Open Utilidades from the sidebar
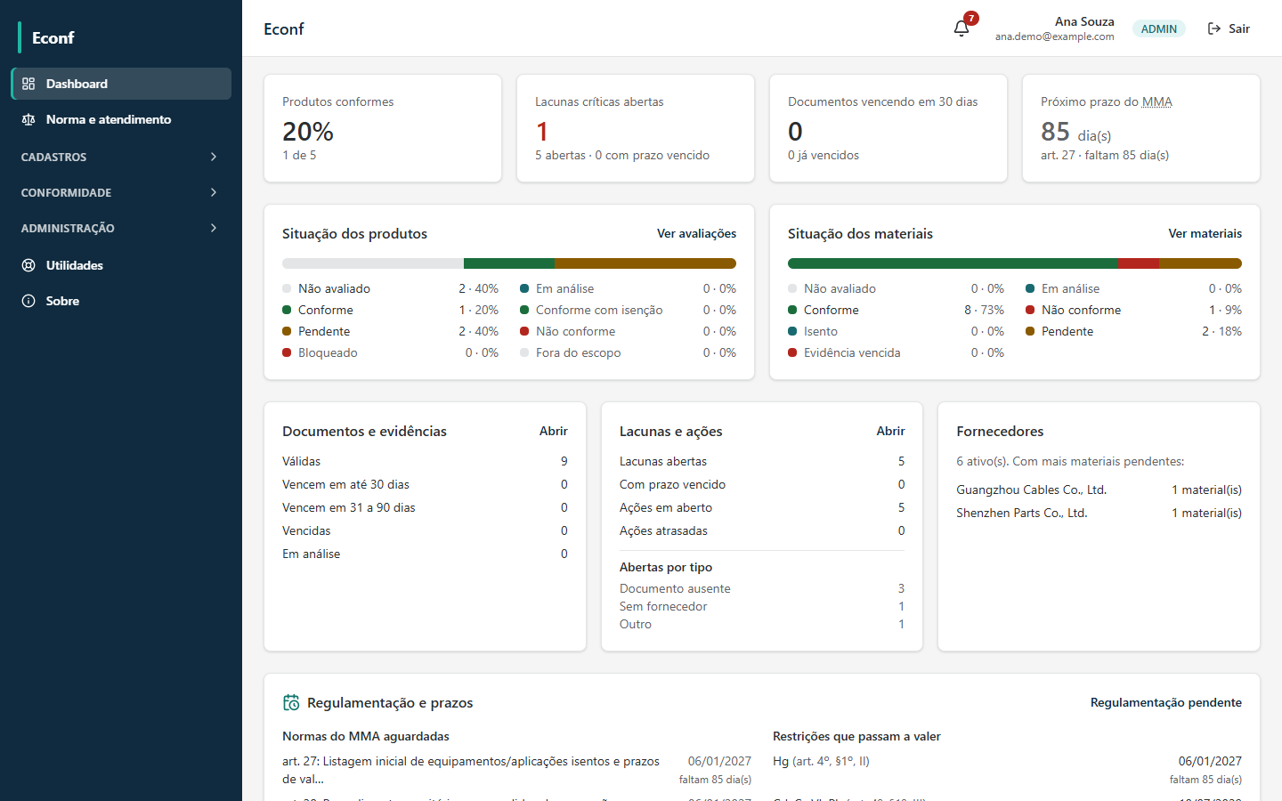 [x=121, y=265]
